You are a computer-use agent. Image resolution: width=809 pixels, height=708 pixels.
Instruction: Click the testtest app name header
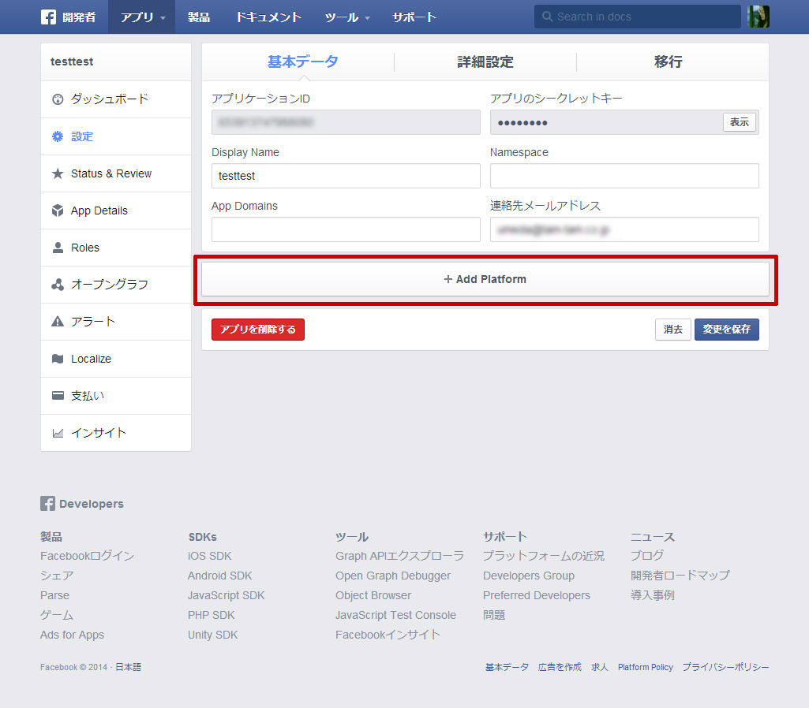point(72,61)
